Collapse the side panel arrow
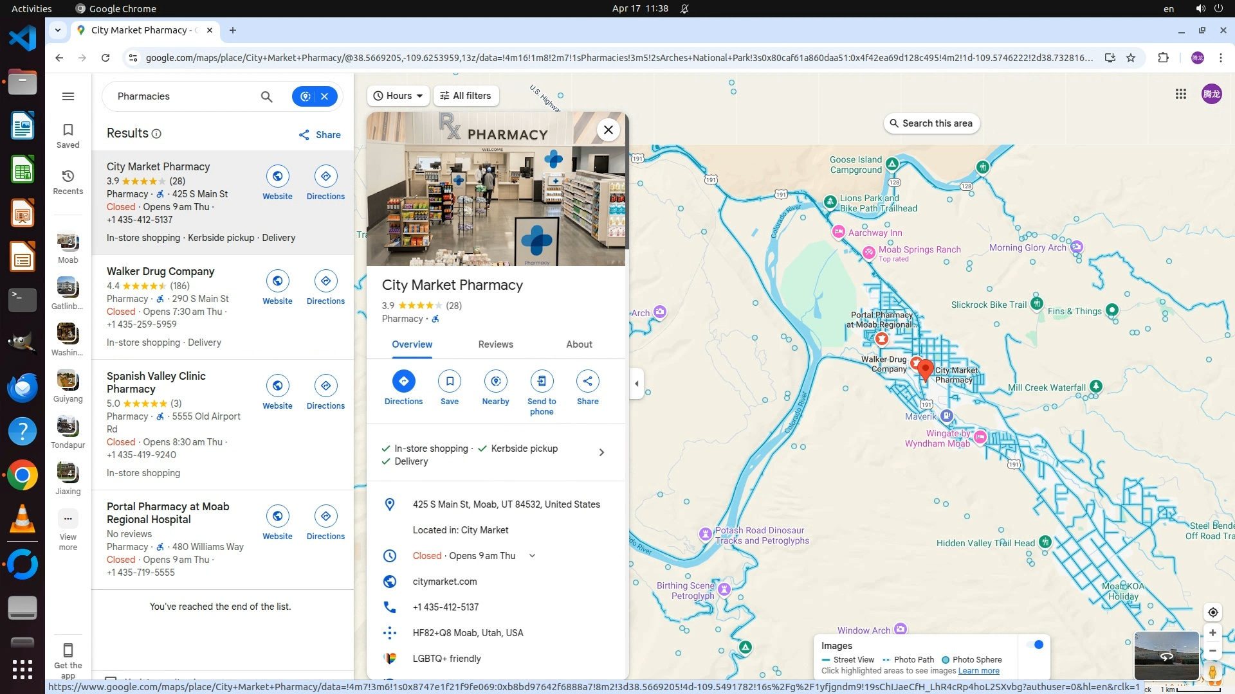Screen dimensions: 1235x694 click(x=636, y=384)
